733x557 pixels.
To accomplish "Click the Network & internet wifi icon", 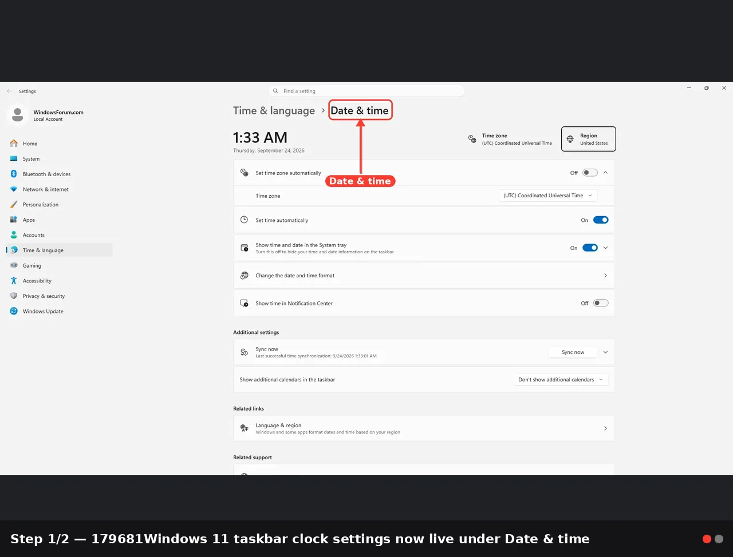I will 14,189.
